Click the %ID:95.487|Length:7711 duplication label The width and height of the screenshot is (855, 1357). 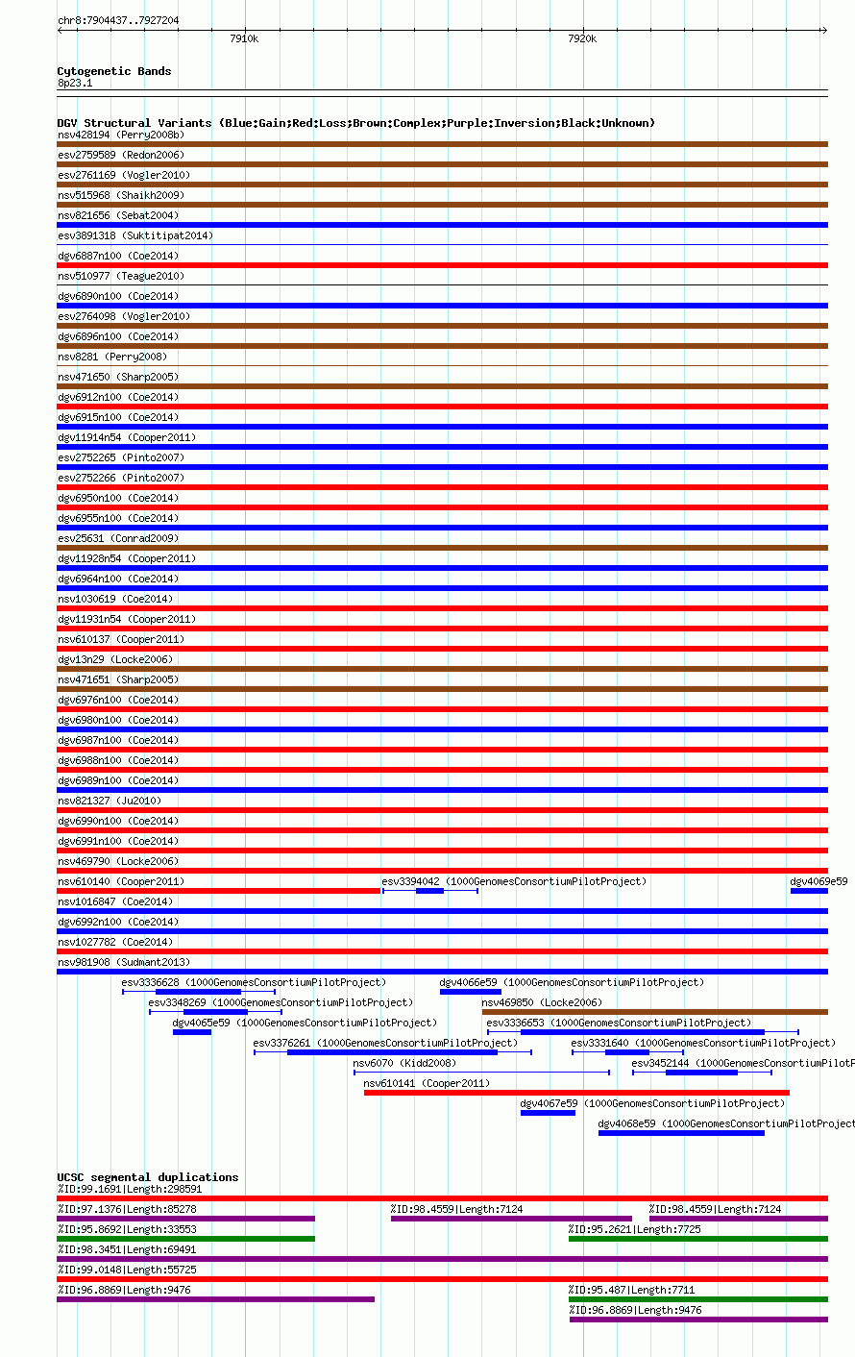tap(632, 1290)
